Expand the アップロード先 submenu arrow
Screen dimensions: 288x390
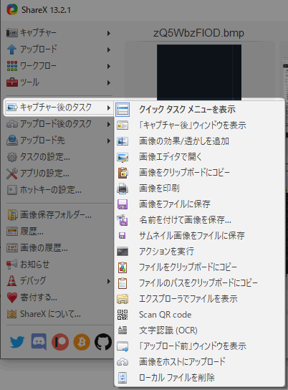coord(109,141)
